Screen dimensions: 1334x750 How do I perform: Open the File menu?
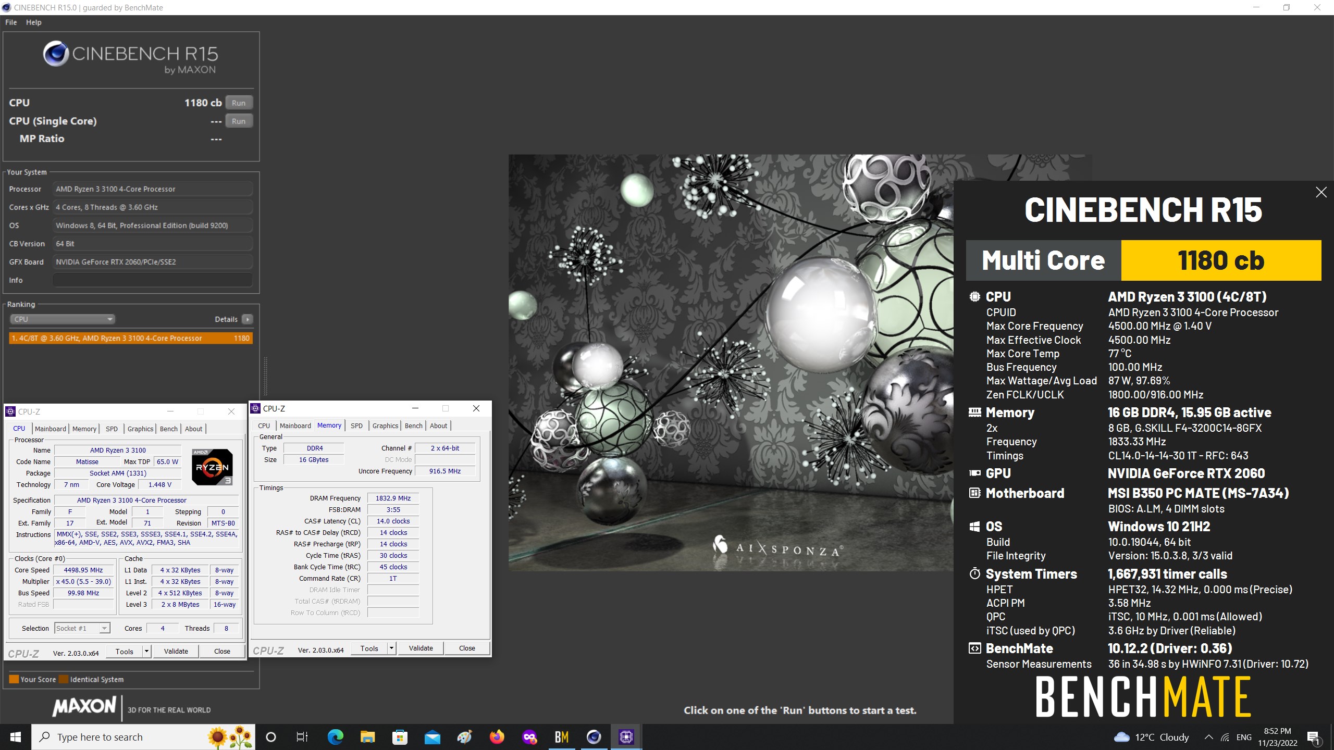pos(11,22)
